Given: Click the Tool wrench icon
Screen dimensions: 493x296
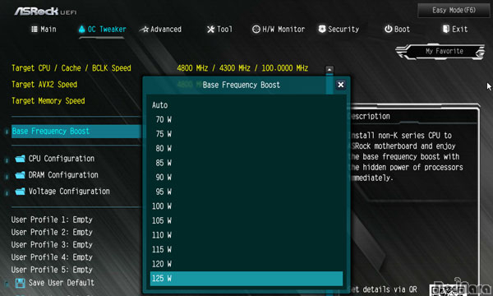Looking at the screenshot, I should click(x=210, y=30).
